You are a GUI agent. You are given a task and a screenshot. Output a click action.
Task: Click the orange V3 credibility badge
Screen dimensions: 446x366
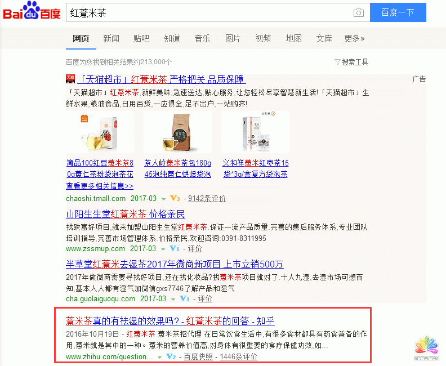coord(175,198)
